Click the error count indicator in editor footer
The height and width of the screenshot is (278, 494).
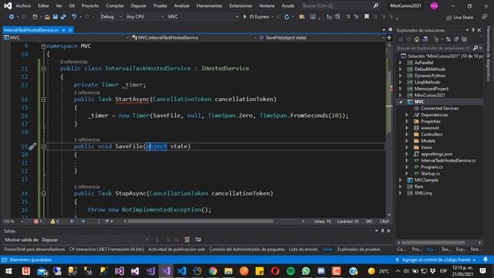pos(38,222)
